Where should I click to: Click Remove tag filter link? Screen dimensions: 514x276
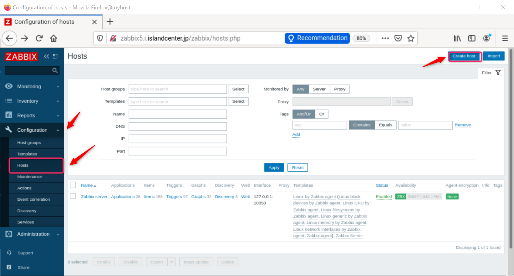(463, 125)
